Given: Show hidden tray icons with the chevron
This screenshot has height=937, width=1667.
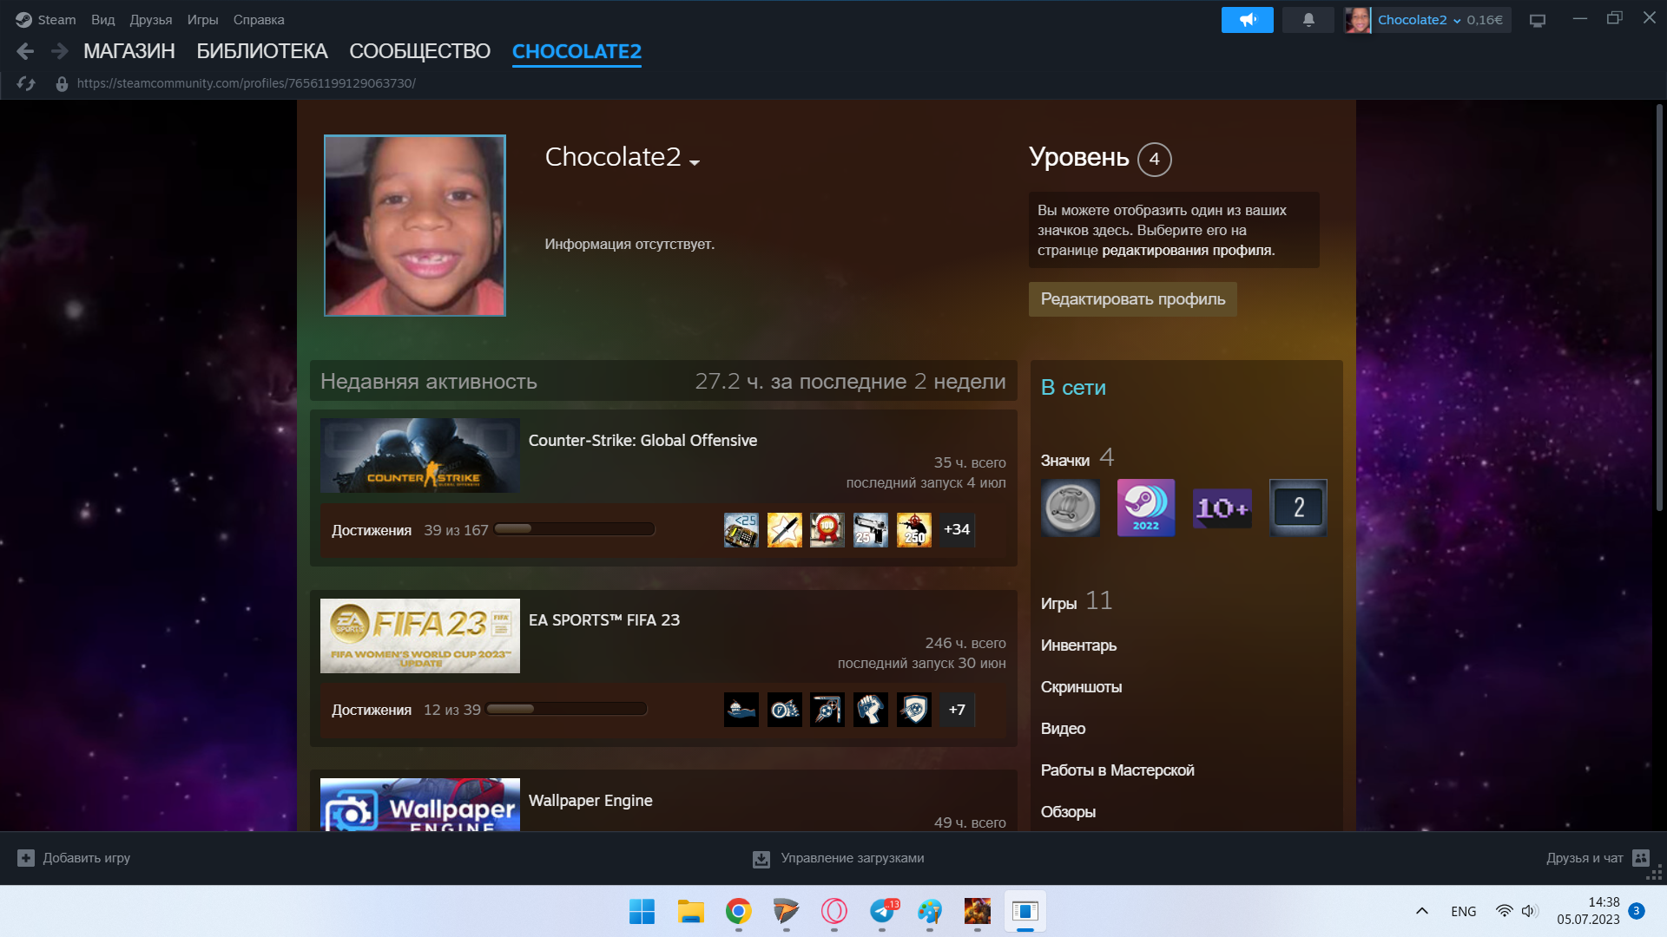Looking at the screenshot, I should (x=1422, y=911).
